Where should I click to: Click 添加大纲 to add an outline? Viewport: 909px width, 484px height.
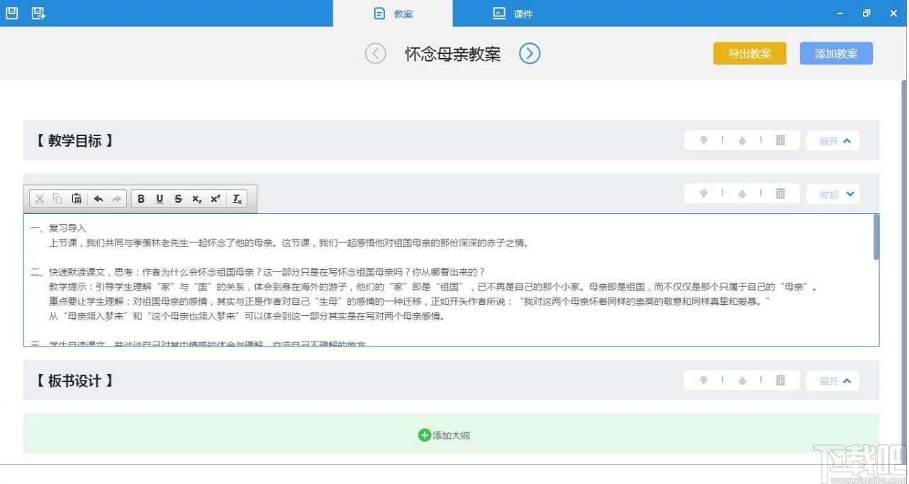coord(451,435)
